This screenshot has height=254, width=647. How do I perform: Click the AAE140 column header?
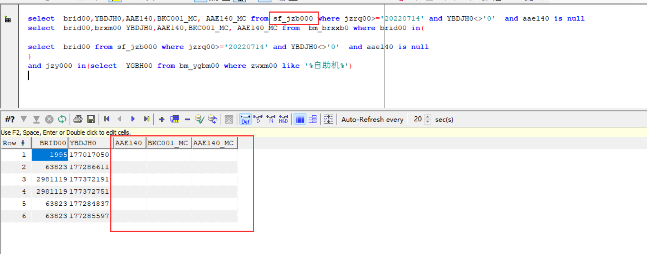[130, 143]
